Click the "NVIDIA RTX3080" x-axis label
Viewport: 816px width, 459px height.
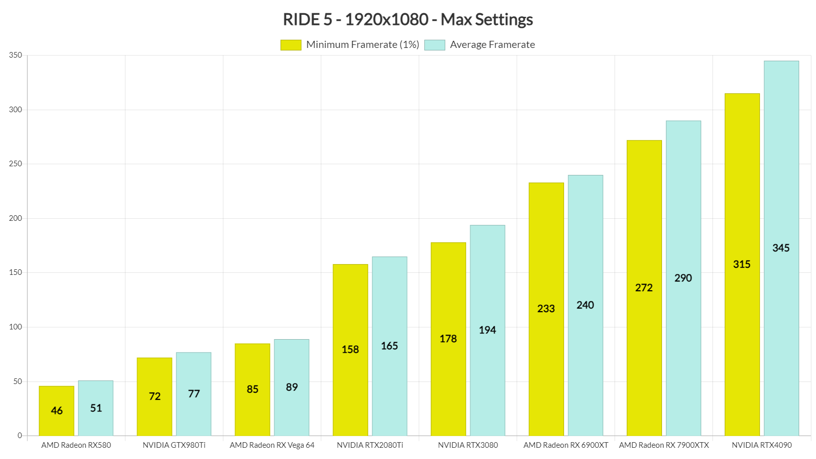tap(468, 445)
